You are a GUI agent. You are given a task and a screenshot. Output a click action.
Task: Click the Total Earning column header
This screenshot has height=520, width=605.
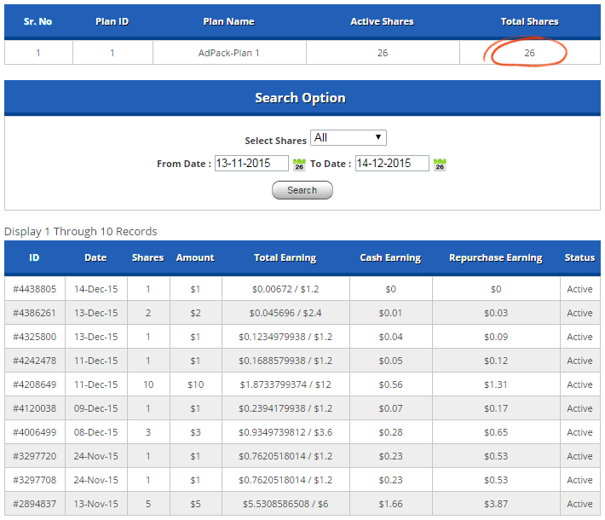tap(285, 257)
